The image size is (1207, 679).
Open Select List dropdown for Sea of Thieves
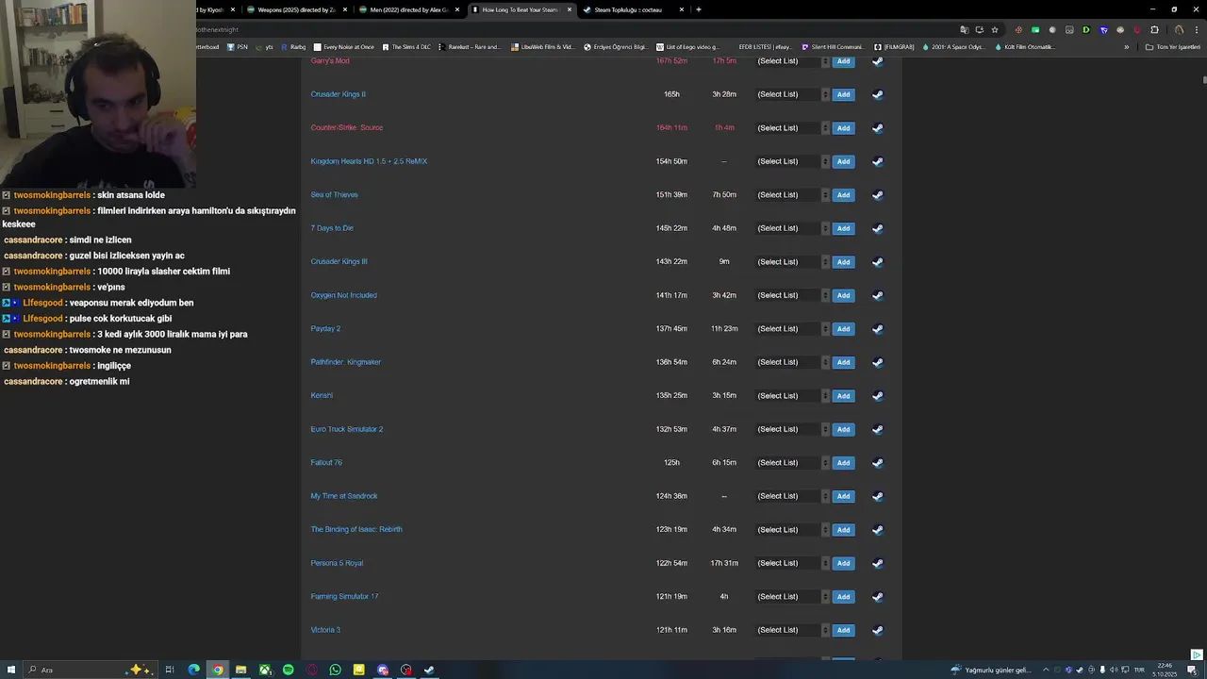pos(792,195)
